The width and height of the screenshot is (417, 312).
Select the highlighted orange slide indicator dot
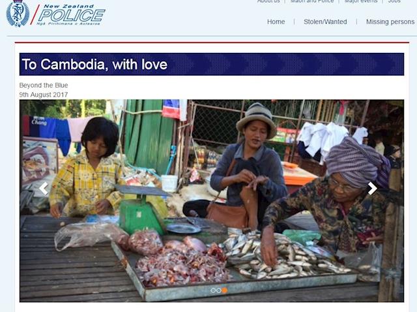pos(224,290)
